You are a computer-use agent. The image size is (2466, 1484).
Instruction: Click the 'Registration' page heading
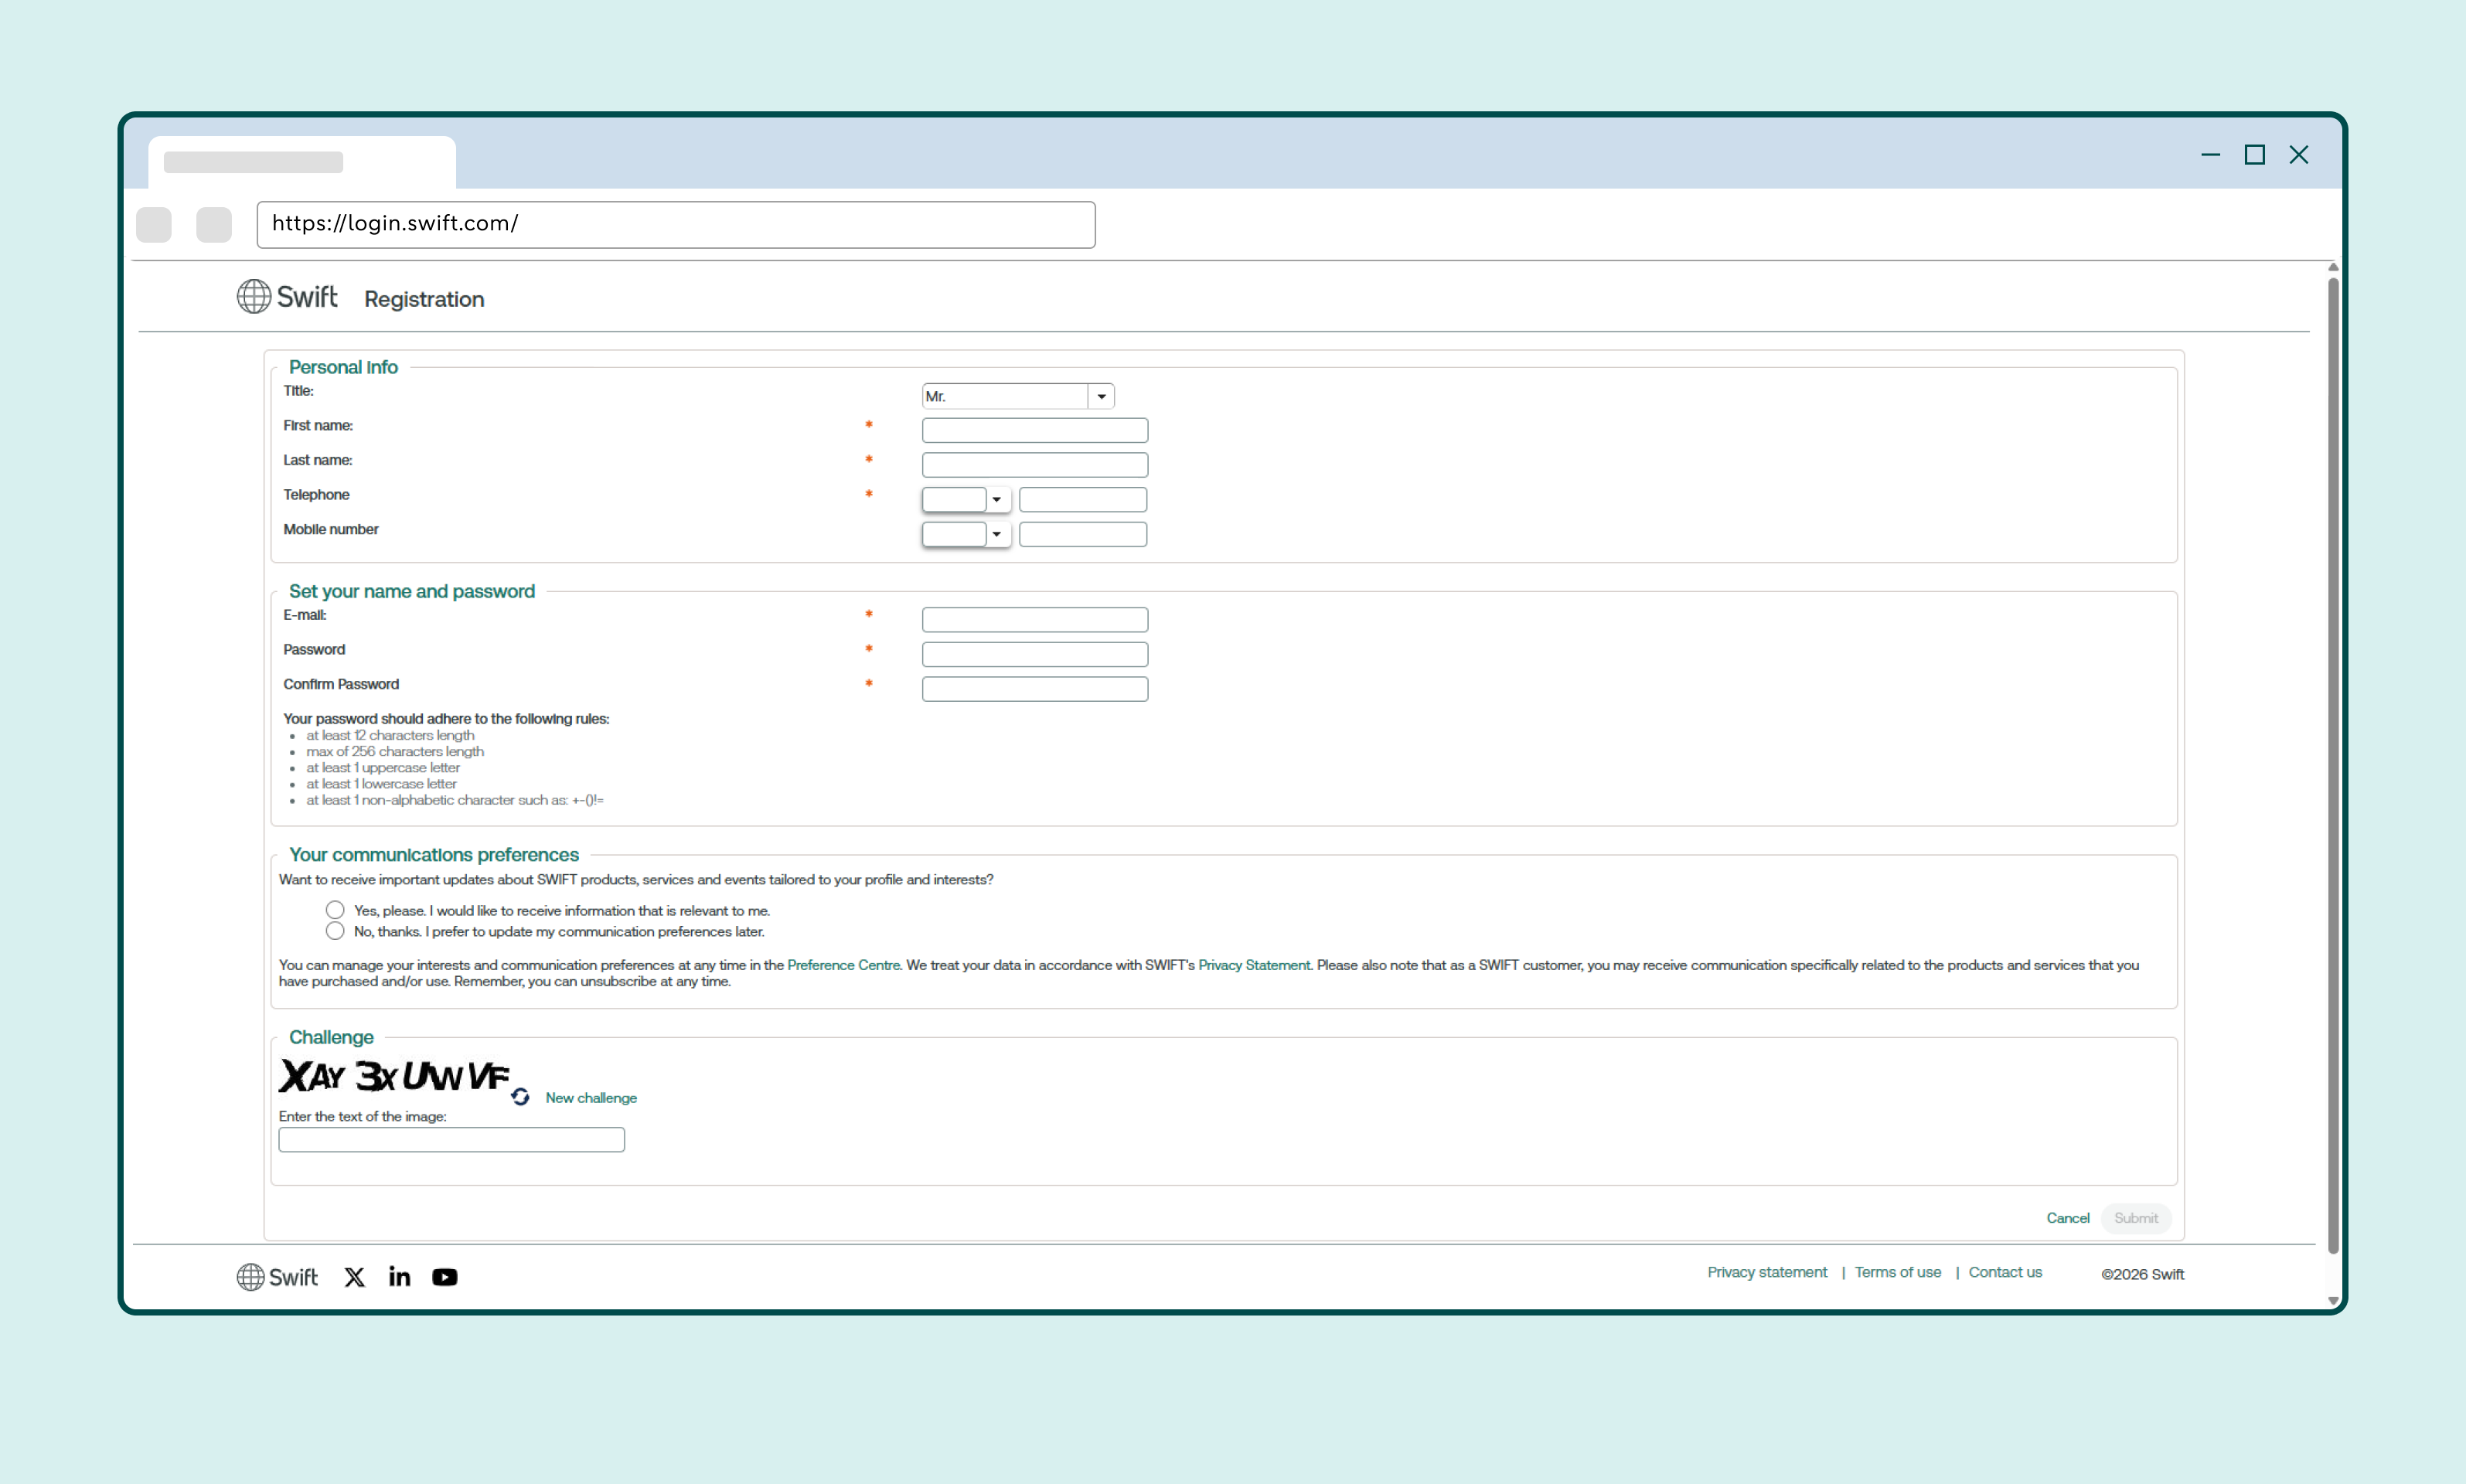click(424, 299)
